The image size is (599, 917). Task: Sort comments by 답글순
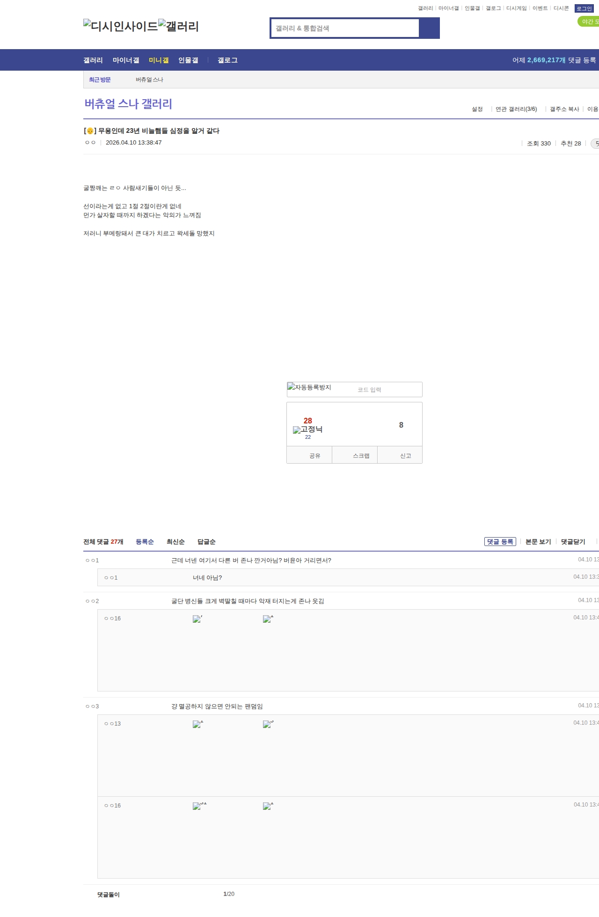206,542
